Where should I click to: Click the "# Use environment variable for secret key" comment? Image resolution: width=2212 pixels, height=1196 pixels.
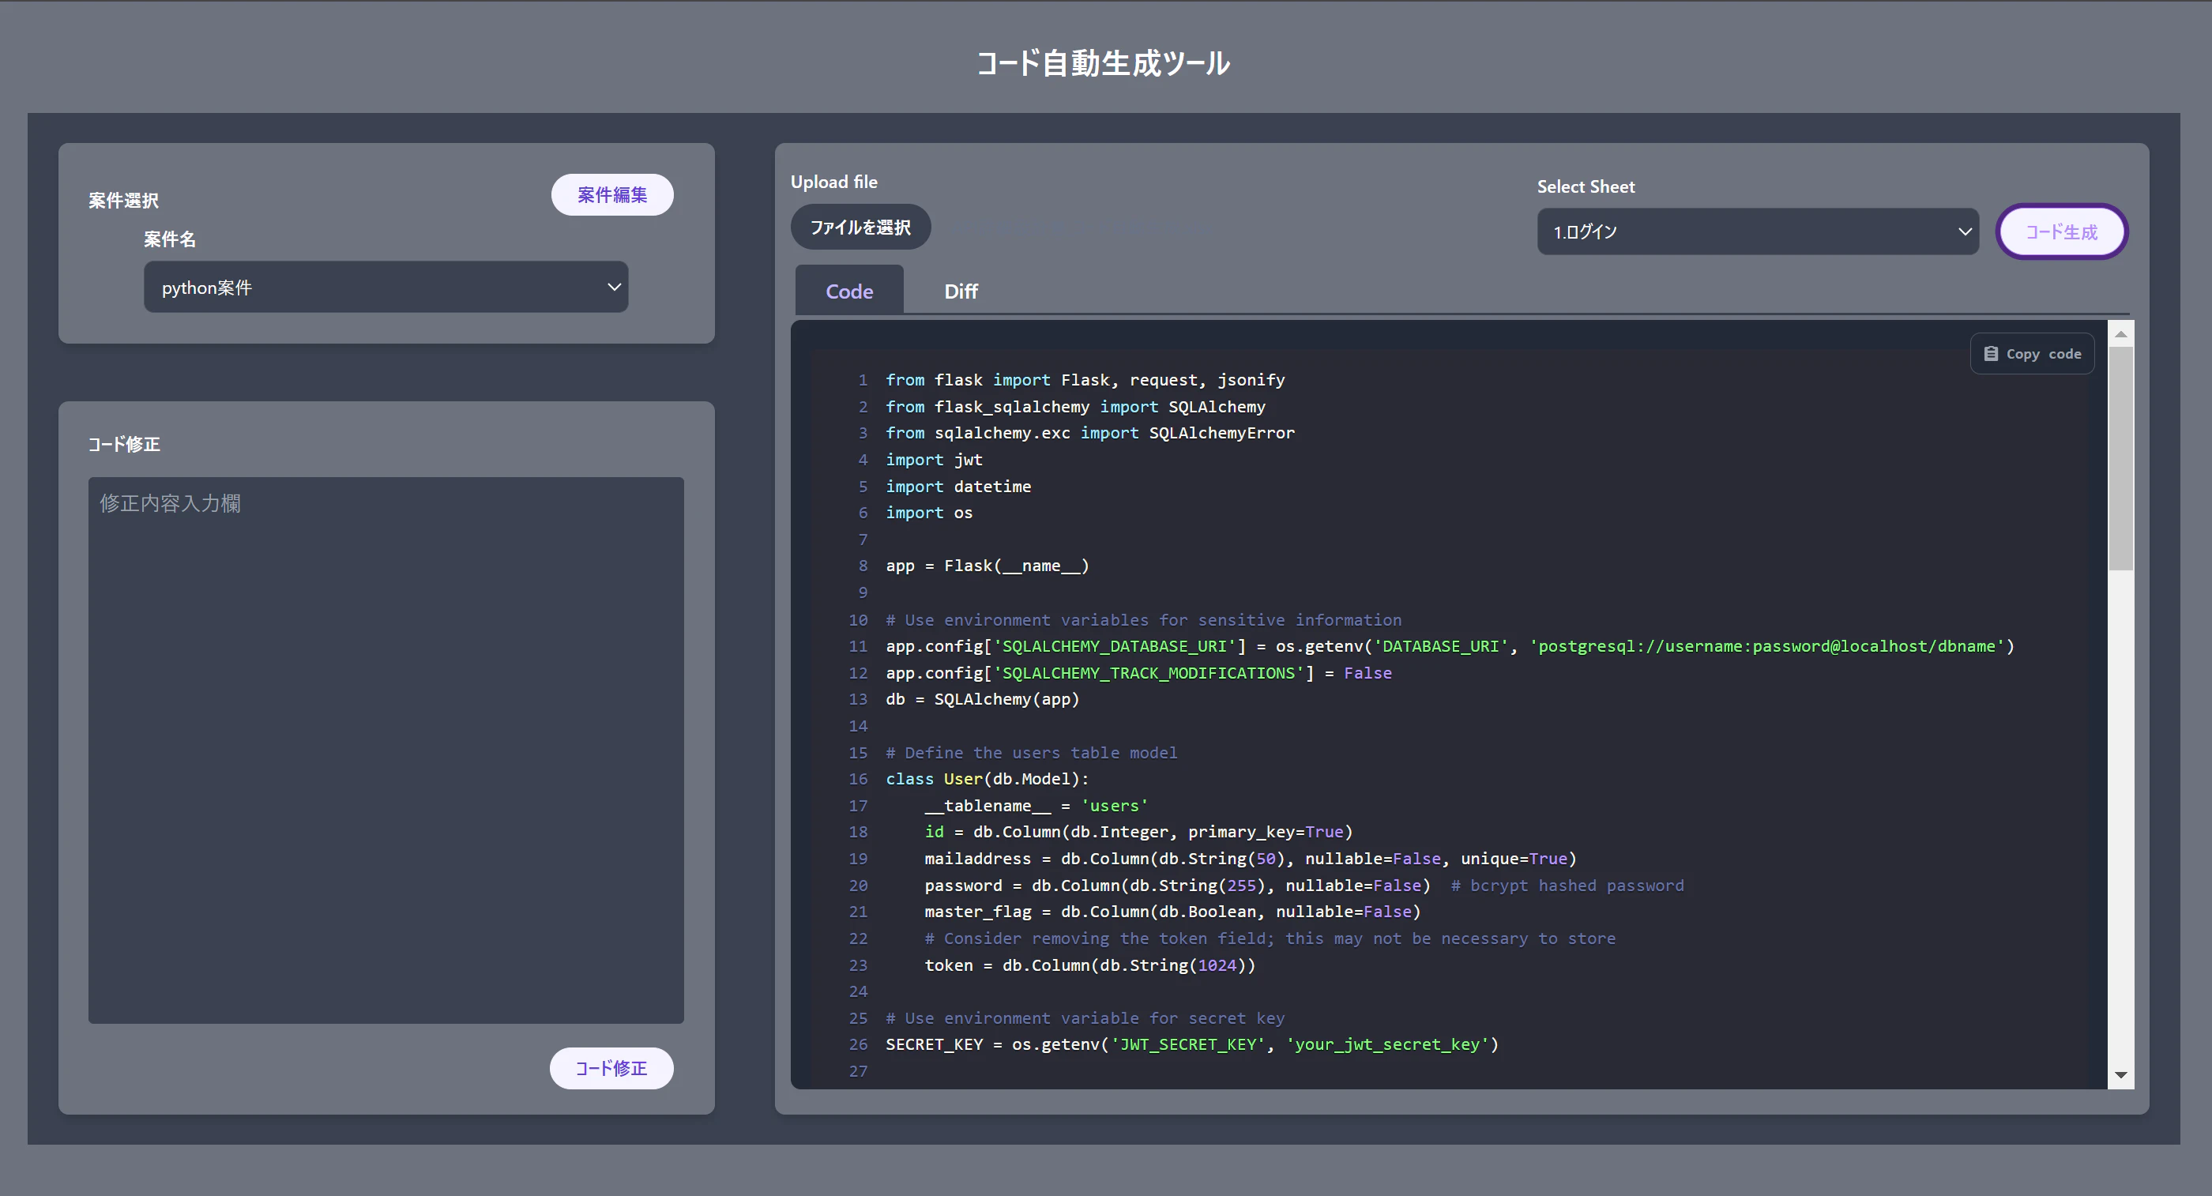1085,1017
